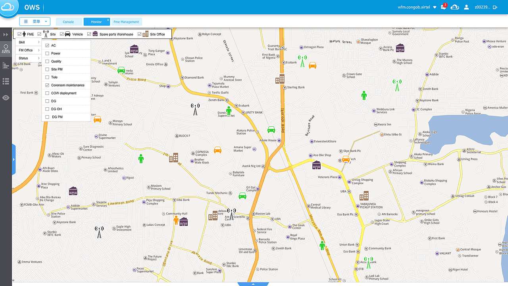This screenshot has height=286, width=508.
Task: Open the user profile icon
Action: point(466,7)
